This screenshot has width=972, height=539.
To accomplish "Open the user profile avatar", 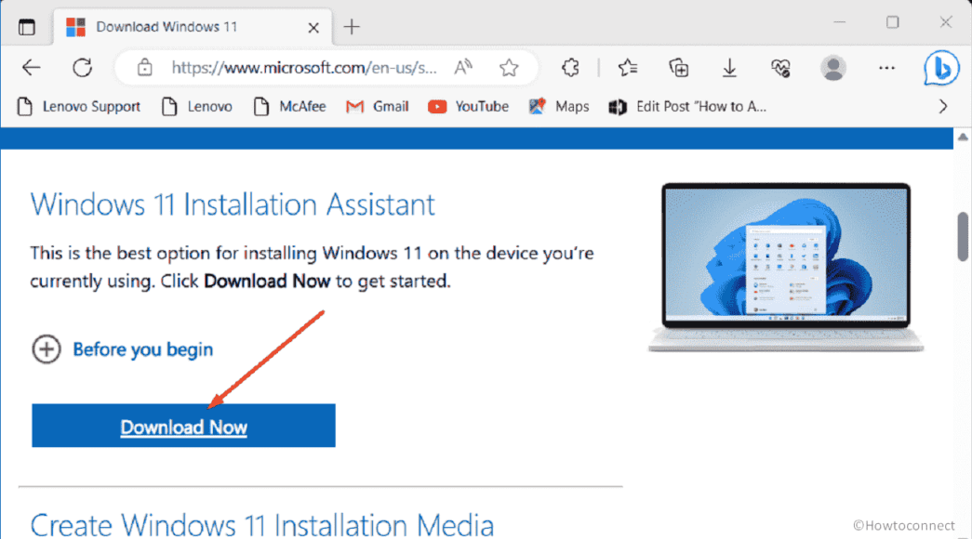I will point(833,68).
